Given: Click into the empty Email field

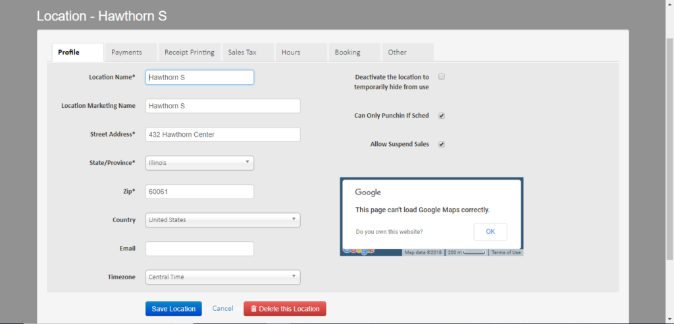Looking at the screenshot, I should (199, 248).
